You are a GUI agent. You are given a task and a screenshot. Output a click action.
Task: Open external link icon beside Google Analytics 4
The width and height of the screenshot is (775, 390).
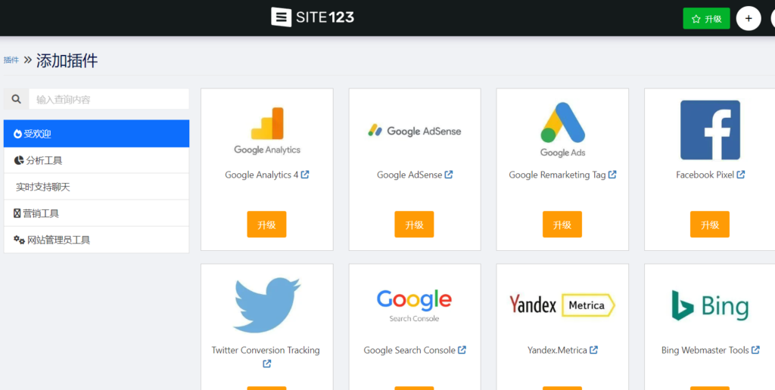[305, 175]
